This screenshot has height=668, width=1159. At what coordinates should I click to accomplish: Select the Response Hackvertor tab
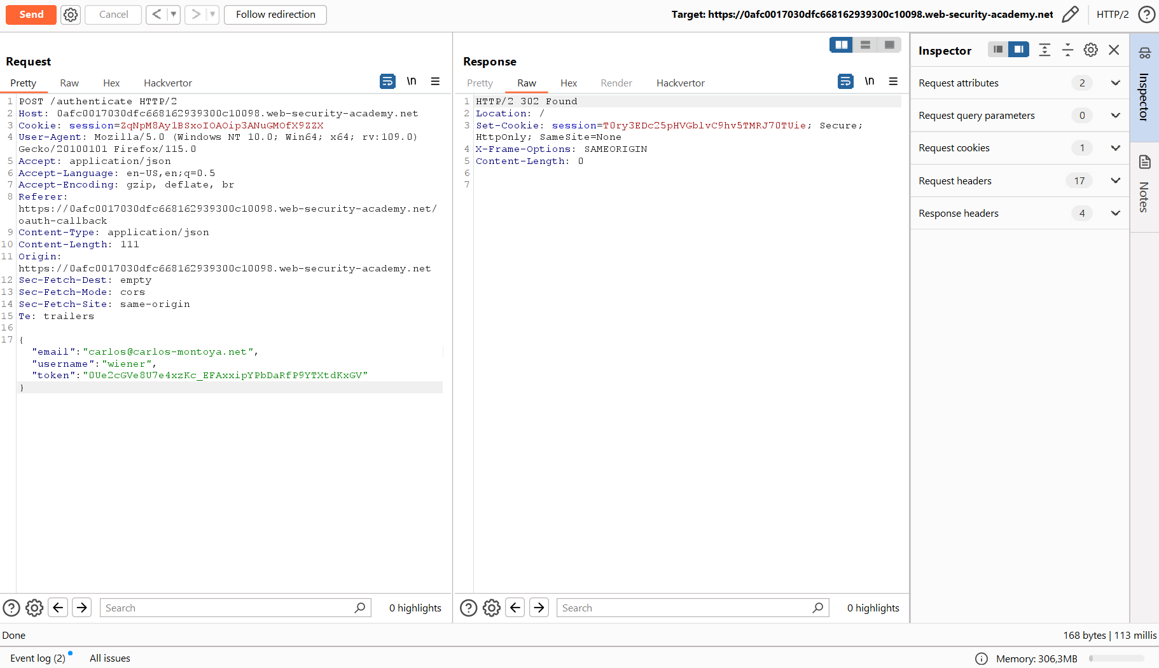pos(681,83)
